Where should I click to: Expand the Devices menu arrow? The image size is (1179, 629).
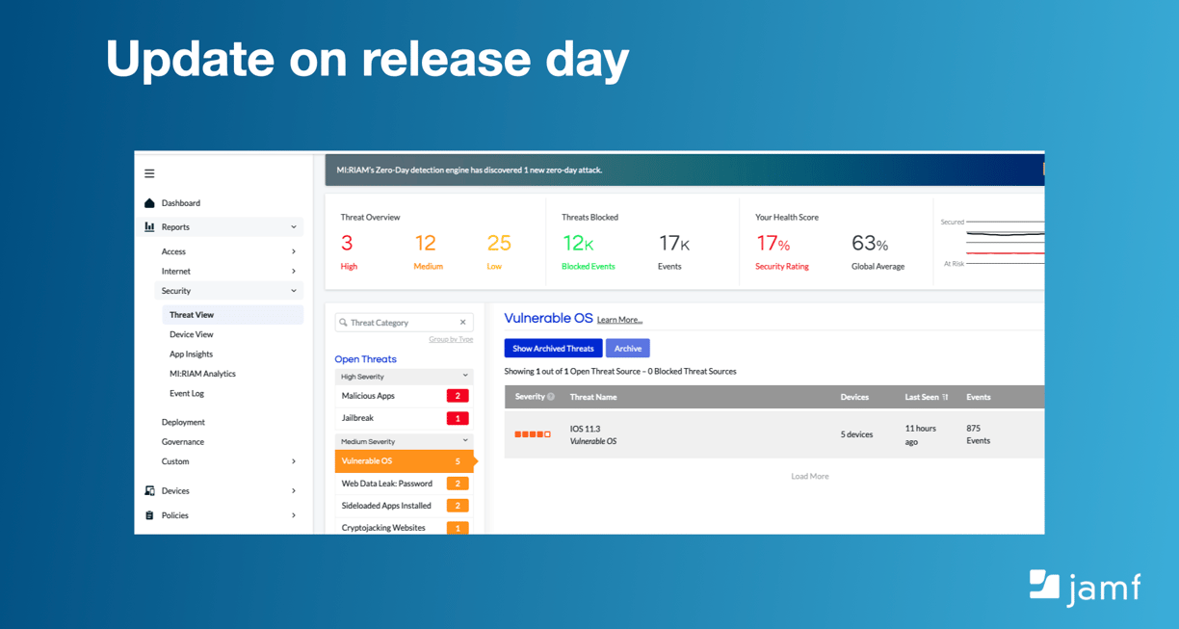click(294, 491)
